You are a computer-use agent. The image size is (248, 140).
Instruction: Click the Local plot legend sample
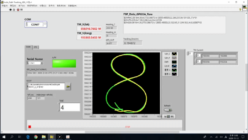(174, 66)
